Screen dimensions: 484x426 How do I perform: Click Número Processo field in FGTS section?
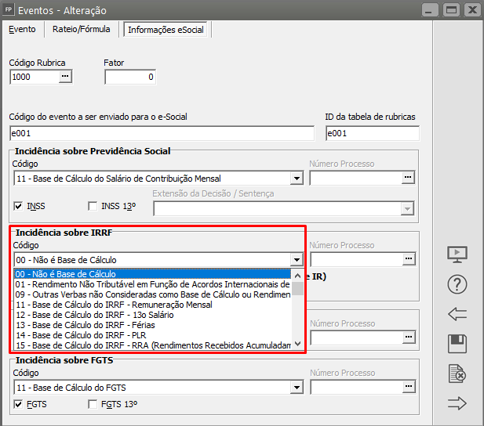[x=356, y=387]
